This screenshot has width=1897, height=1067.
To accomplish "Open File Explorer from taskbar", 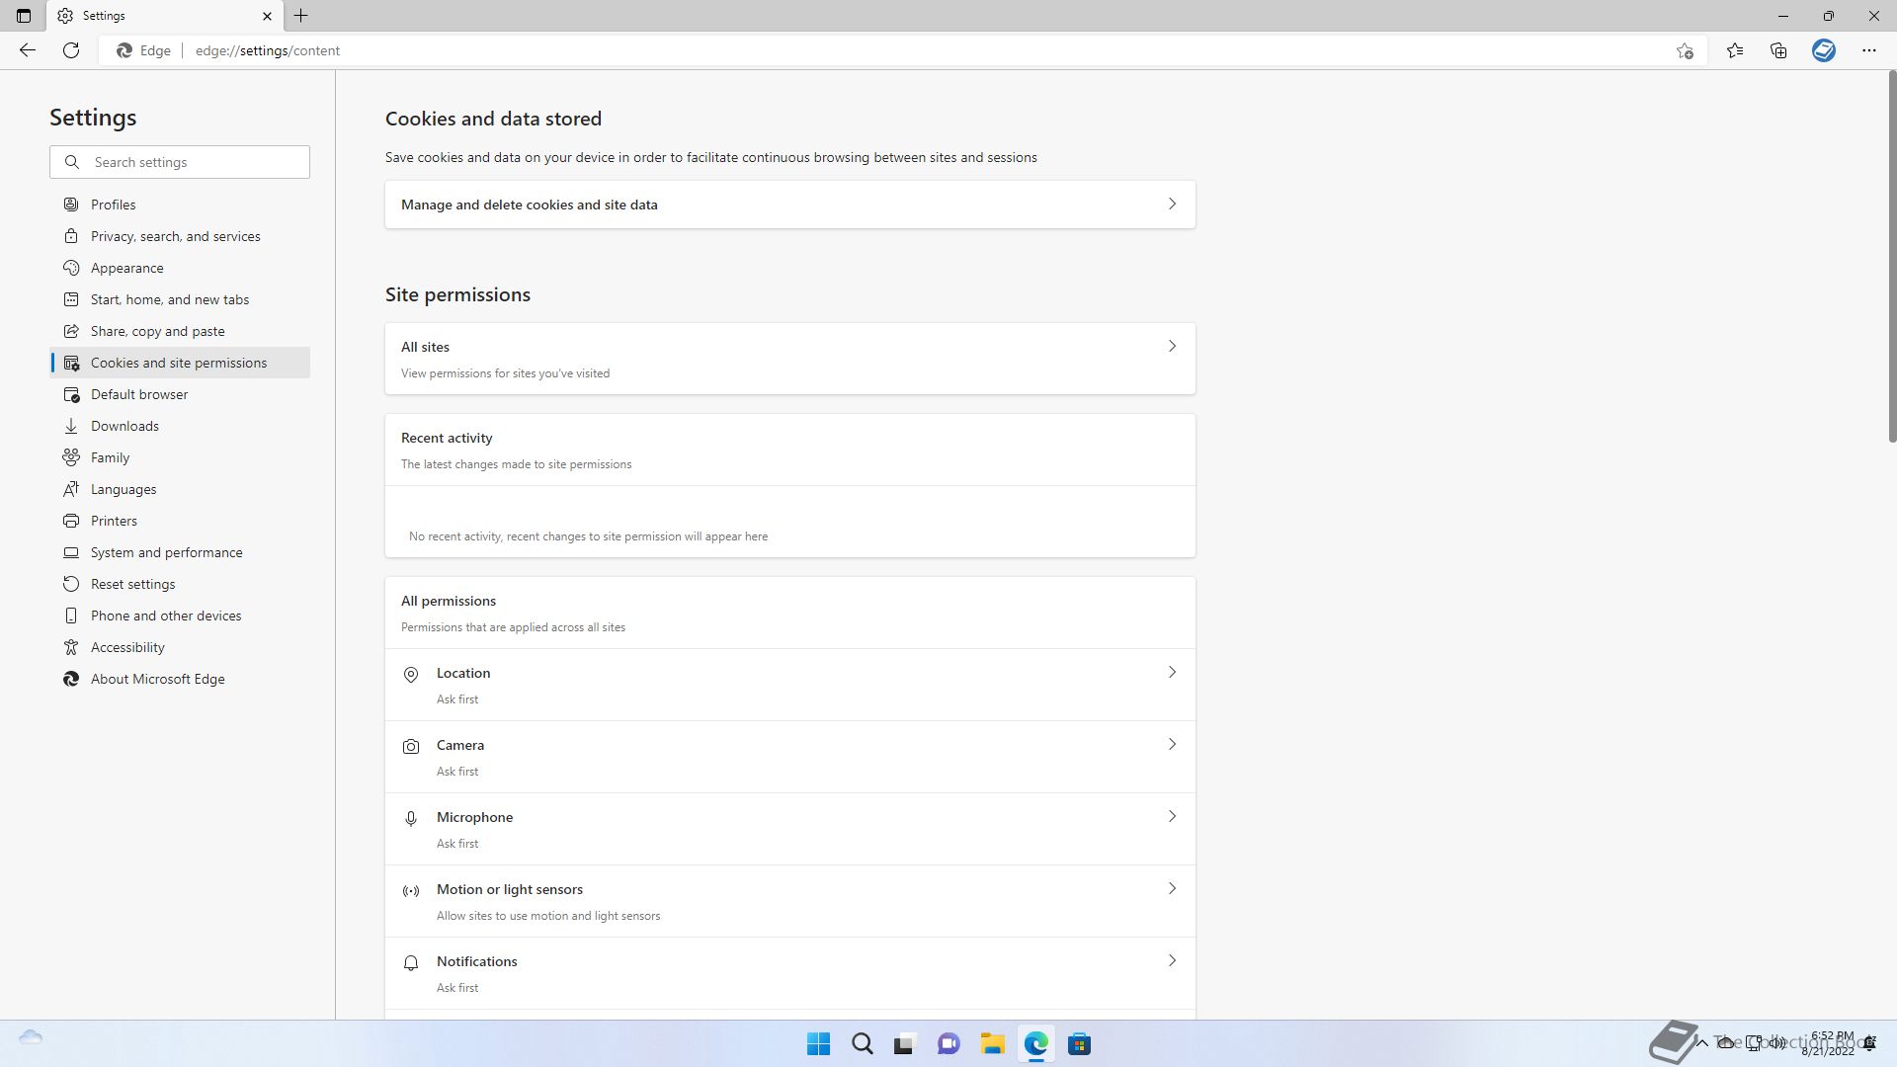I will 992,1044.
